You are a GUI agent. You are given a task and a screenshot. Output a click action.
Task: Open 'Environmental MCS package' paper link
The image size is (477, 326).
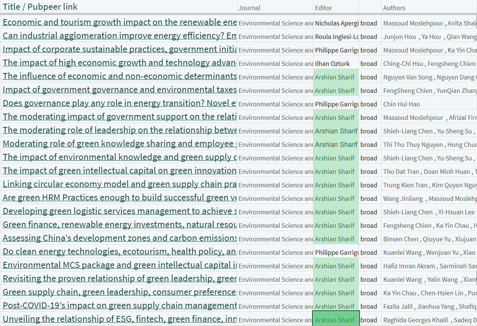pos(119,265)
